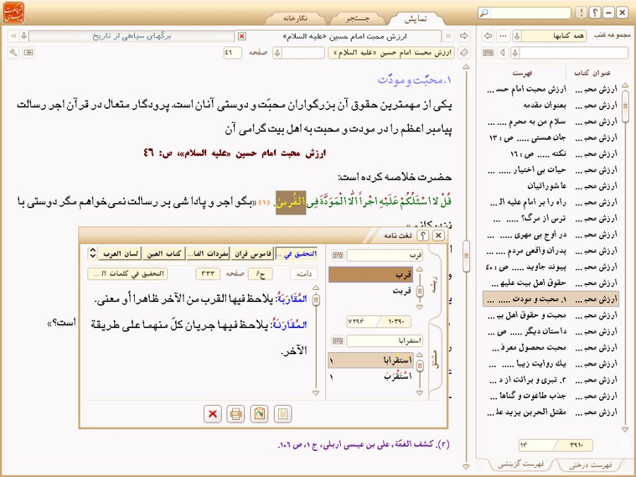Viewport: 636px width, 477px height.
Task: Click double chevron icon right of document tabs
Action: [448, 36]
